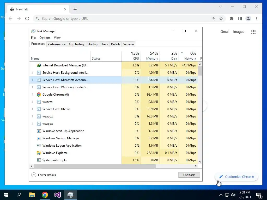Viewport: 267px width, 200px height.
Task: Open File Explorer from the taskbar
Action: tap(32, 195)
